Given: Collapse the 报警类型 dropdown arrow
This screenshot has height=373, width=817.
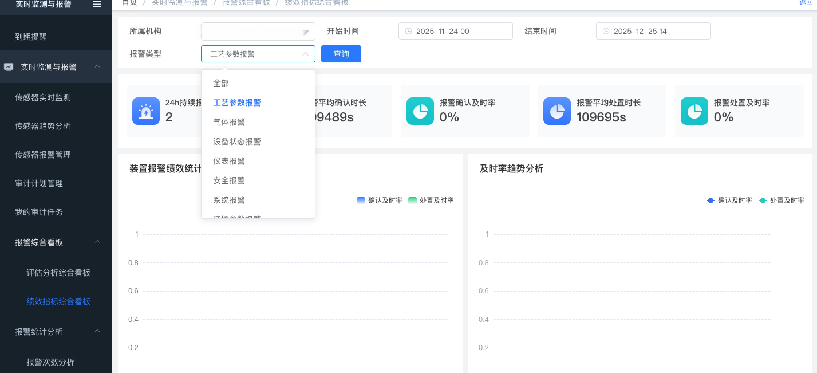Looking at the screenshot, I should pyautogui.click(x=305, y=54).
